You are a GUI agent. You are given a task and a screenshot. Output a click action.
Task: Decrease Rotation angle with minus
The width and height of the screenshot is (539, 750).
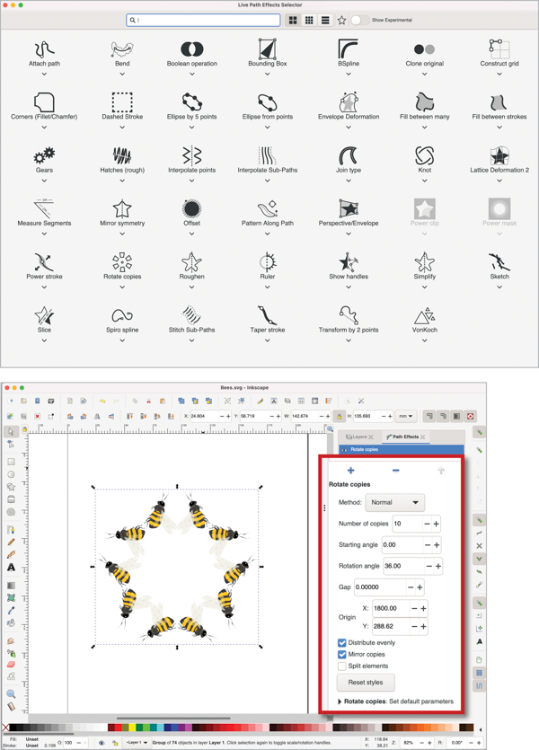point(429,566)
